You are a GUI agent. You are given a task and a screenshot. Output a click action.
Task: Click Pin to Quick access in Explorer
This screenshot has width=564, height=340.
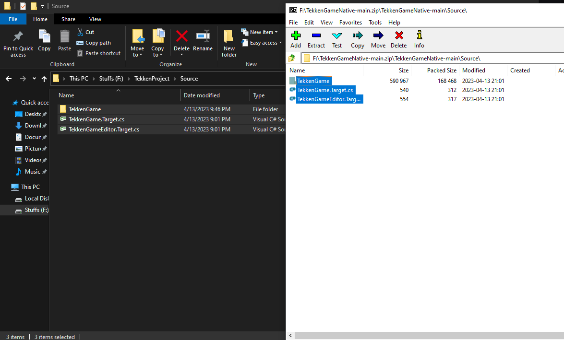click(18, 44)
